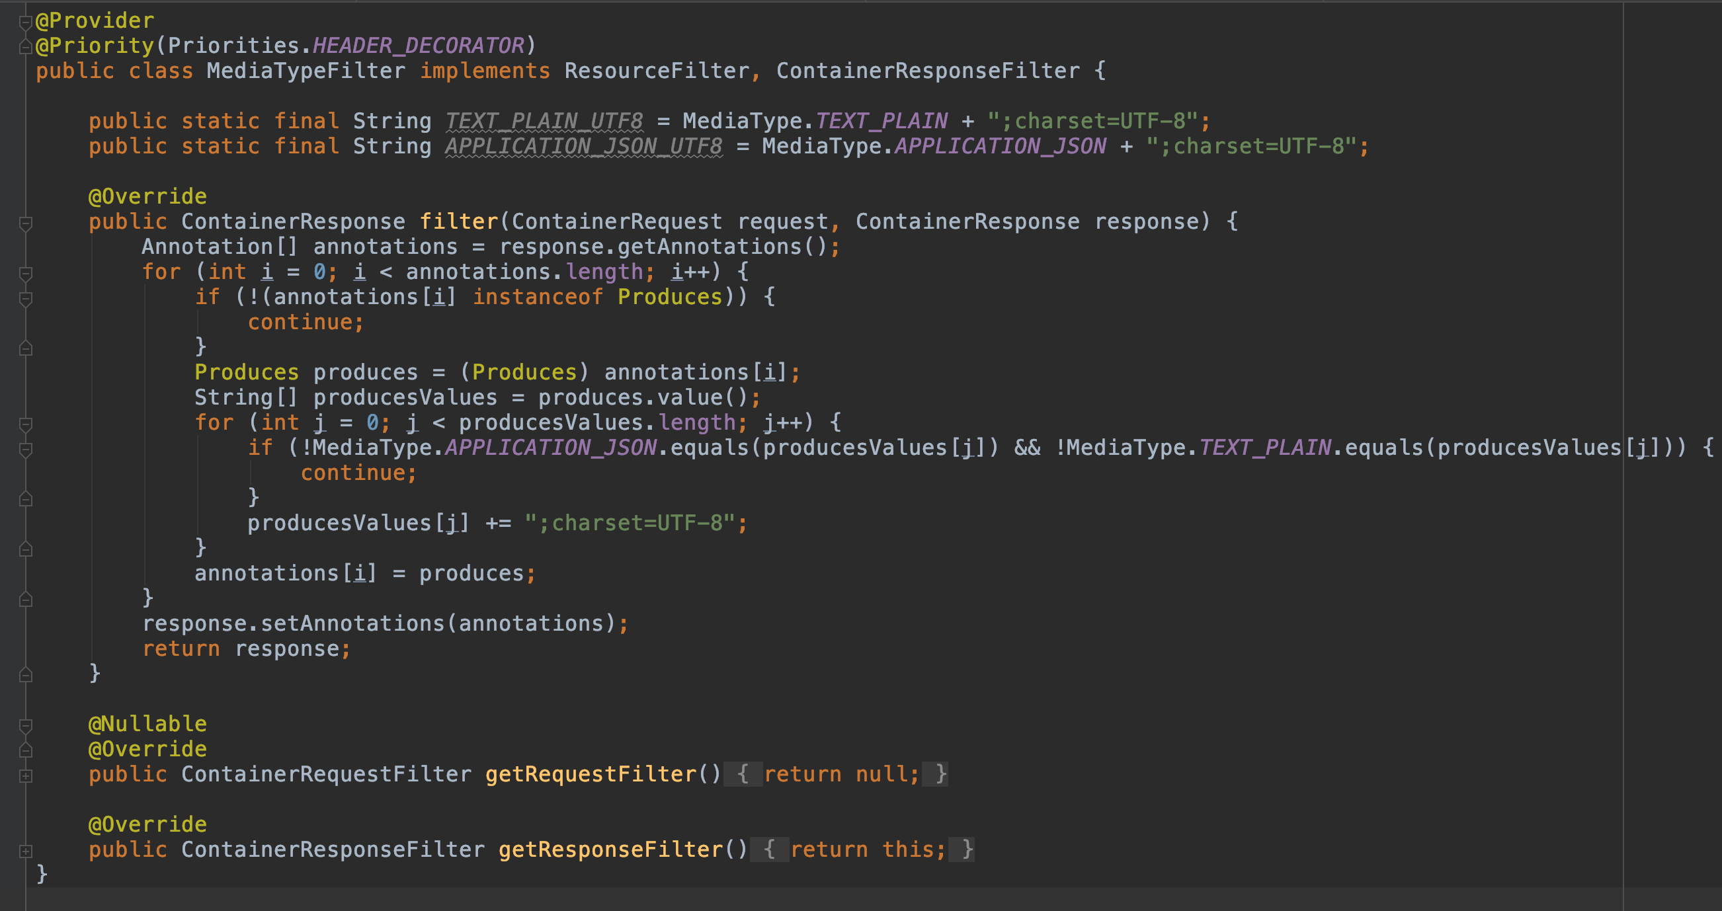This screenshot has height=911, width=1722.
Task: Click fold end marker beside @Priority line
Action: (25, 47)
